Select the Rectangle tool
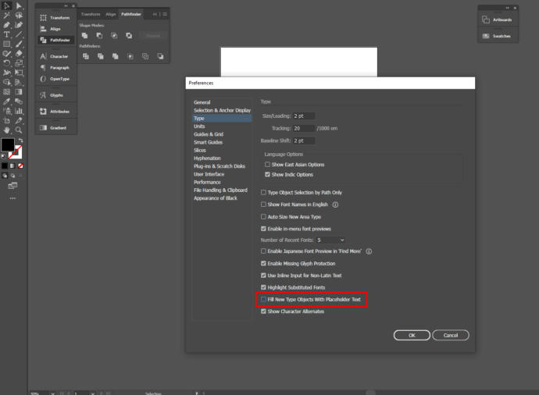This screenshot has height=395, width=539. click(6, 44)
